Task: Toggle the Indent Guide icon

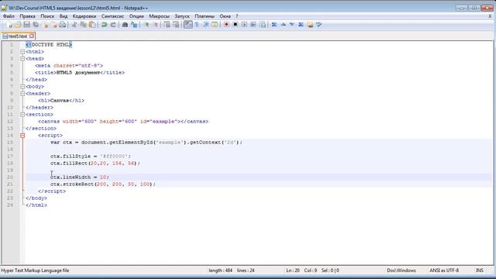Action: point(206,25)
